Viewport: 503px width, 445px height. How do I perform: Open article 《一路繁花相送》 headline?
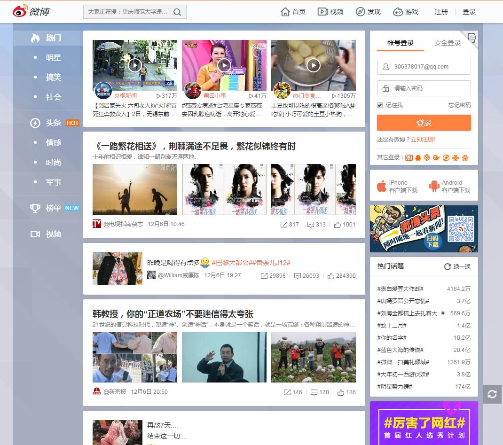click(x=195, y=147)
